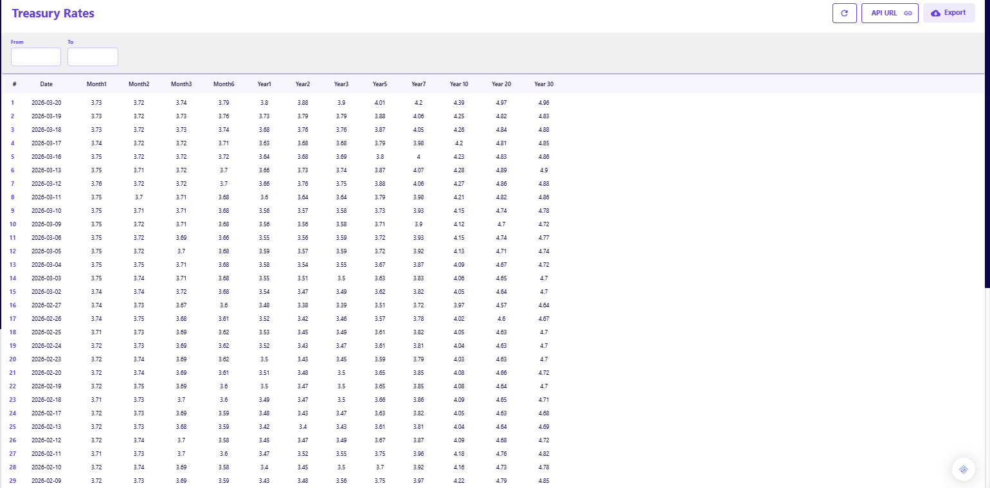The height and width of the screenshot is (488, 990).
Task: Click the Year 10 column header
Action: pyautogui.click(x=459, y=84)
